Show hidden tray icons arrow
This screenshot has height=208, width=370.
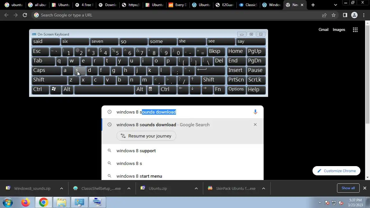[320, 203]
